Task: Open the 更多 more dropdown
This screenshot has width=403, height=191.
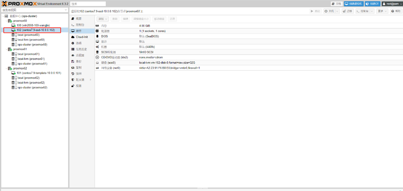Action: 383,11
